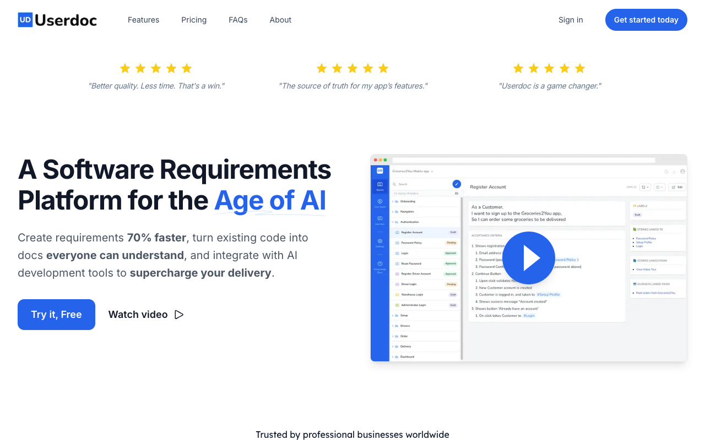This screenshot has height=440, width=705.
Task: Click the Watch video link text
Action: pyautogui.click(x=138, y=315)
